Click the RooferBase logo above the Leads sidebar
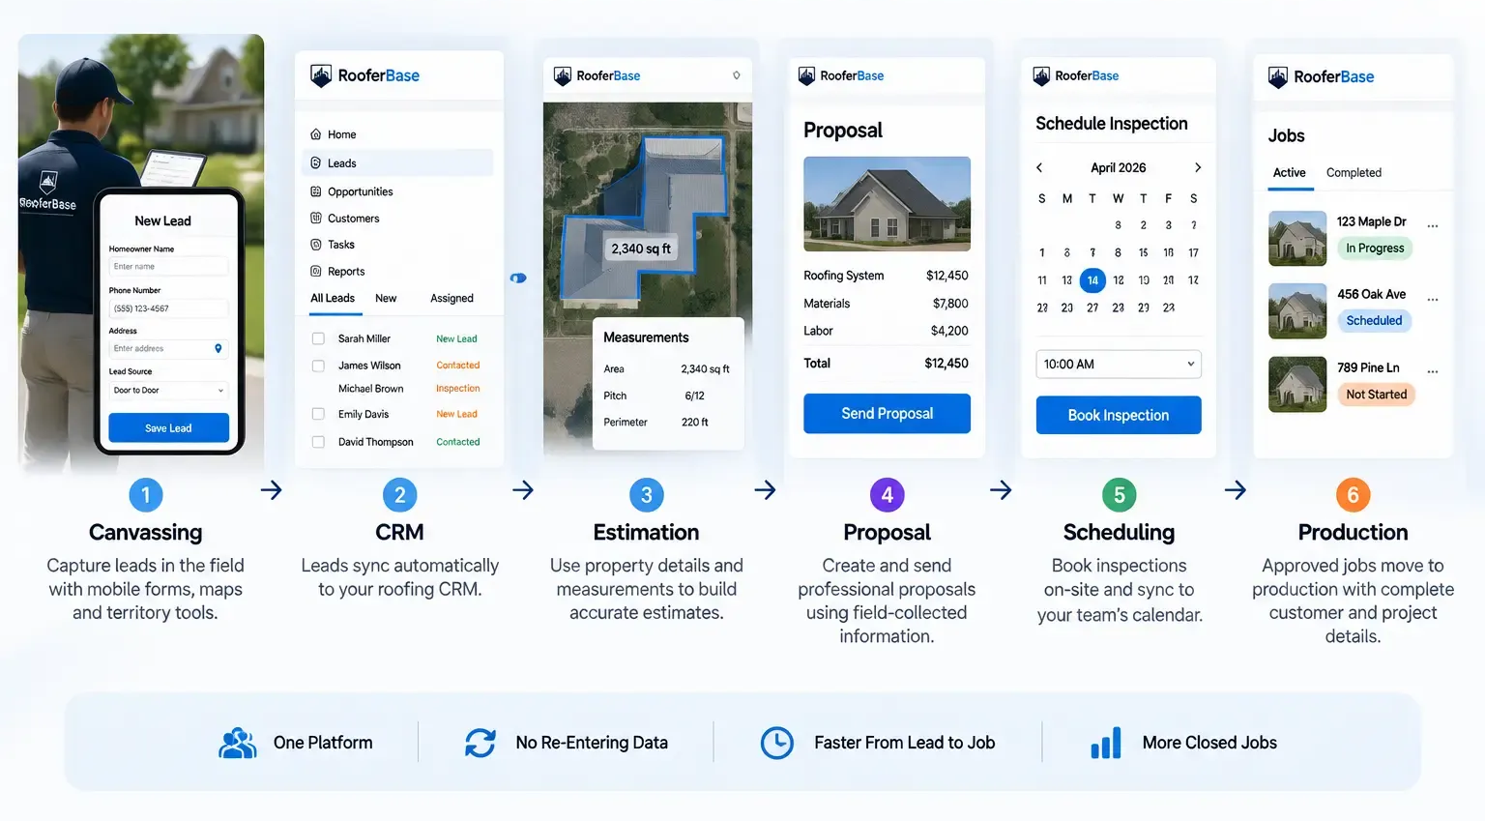The height and width of the screenshot is (821, 1485). [x=364, y=75]
